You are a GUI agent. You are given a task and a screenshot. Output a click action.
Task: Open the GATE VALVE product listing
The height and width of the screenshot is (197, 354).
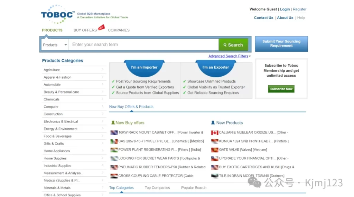[243, 150]
